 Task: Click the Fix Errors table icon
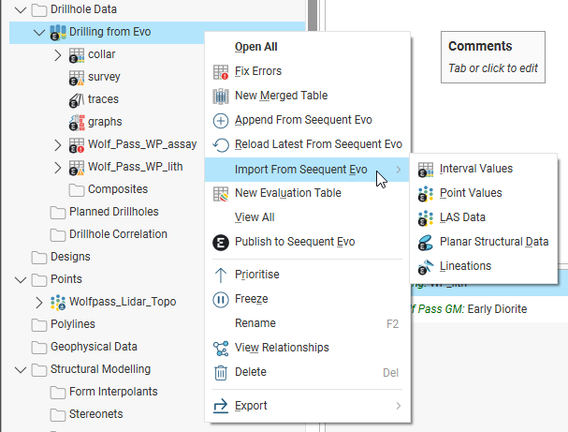click(221, 71)
